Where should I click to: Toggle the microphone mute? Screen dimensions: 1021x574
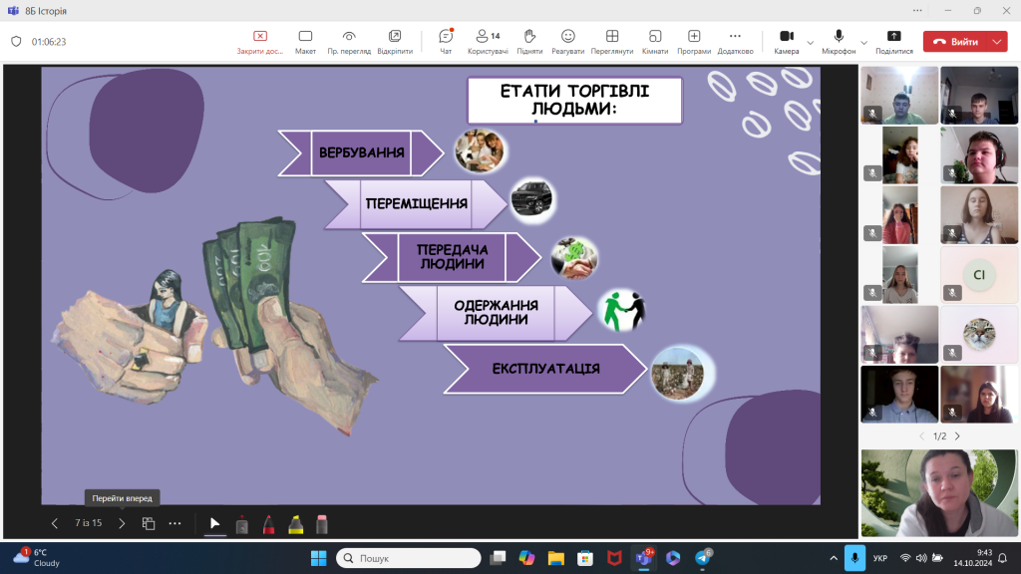[x=839, y=41]
